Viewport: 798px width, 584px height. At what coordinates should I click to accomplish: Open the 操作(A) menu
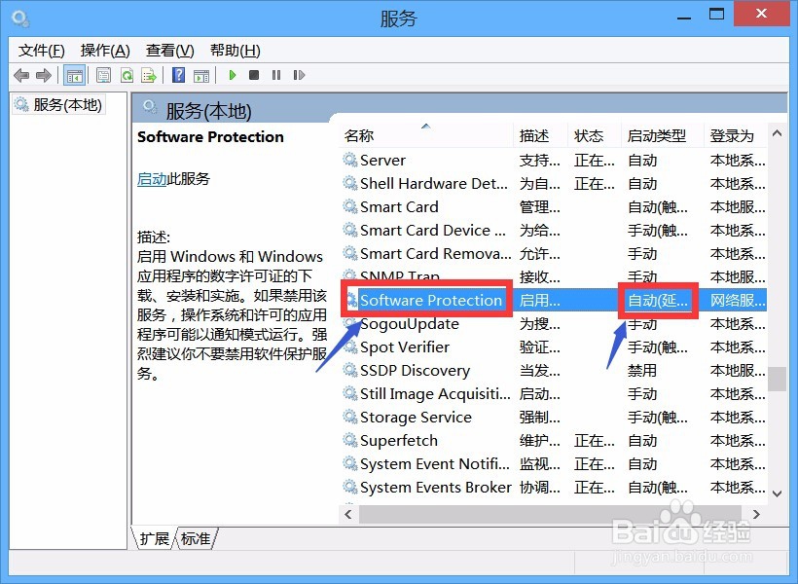pos(104,50)
